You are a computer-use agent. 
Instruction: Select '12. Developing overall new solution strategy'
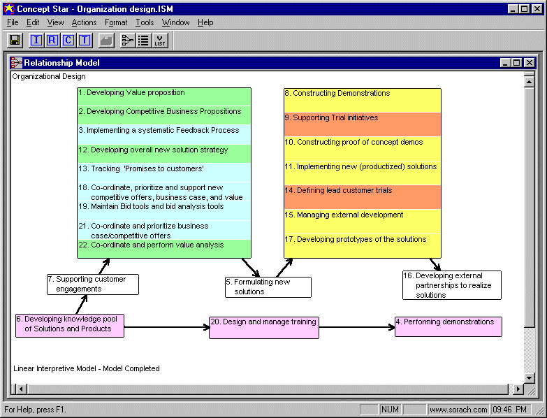point(164,154)
